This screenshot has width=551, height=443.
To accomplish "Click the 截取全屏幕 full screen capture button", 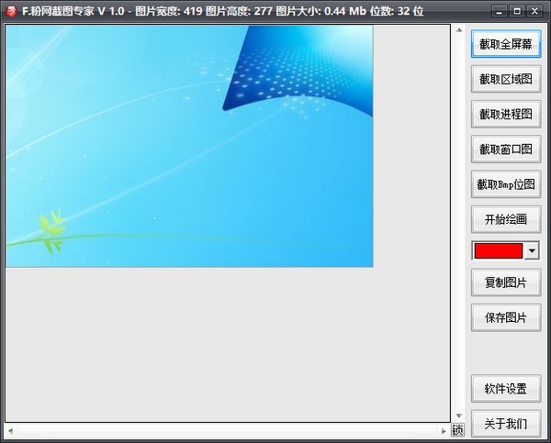I will pos(505,44).
